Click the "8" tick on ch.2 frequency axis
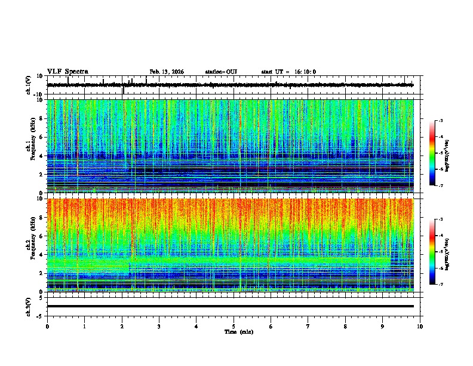Viewport: 473px width, 366px height. point(41,218)
